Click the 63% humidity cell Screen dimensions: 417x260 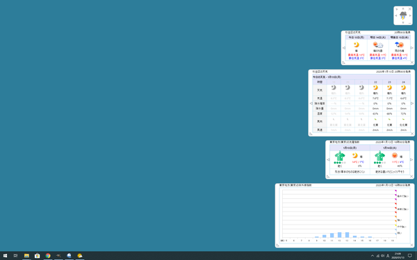(x=375, y=114)
